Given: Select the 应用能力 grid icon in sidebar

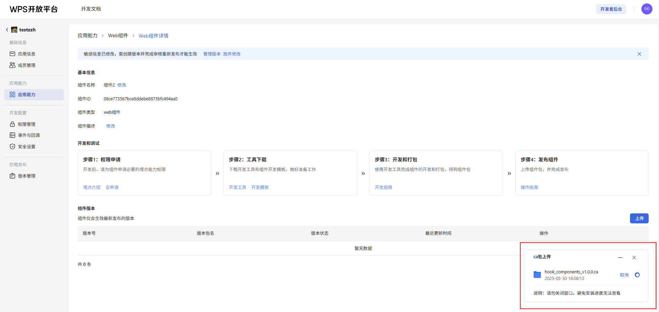Looking at the screenshot, I should pyautogui.click(x=12, y=94).
